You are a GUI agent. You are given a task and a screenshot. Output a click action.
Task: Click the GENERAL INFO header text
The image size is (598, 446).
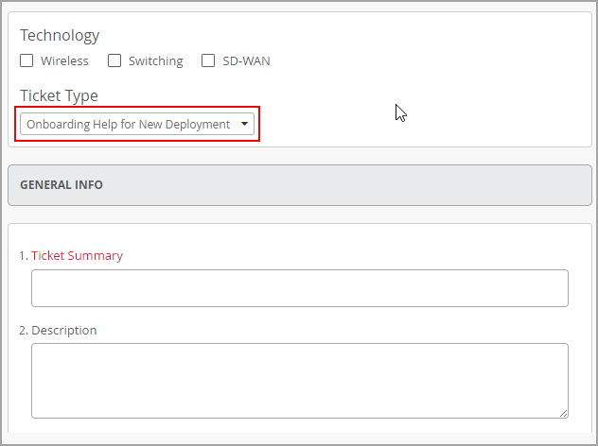[62, 185]
